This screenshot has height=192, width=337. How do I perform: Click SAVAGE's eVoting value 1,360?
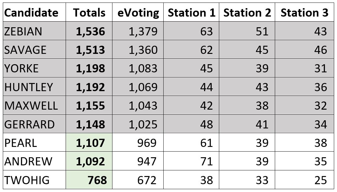(138, 49)
